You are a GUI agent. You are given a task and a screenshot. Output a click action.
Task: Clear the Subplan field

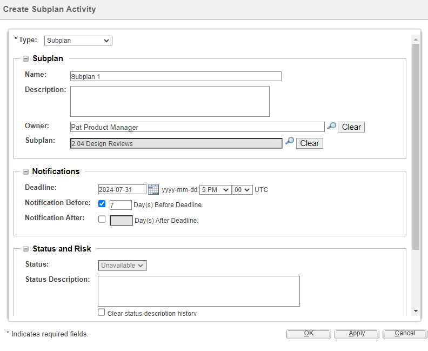click(310, 143)
